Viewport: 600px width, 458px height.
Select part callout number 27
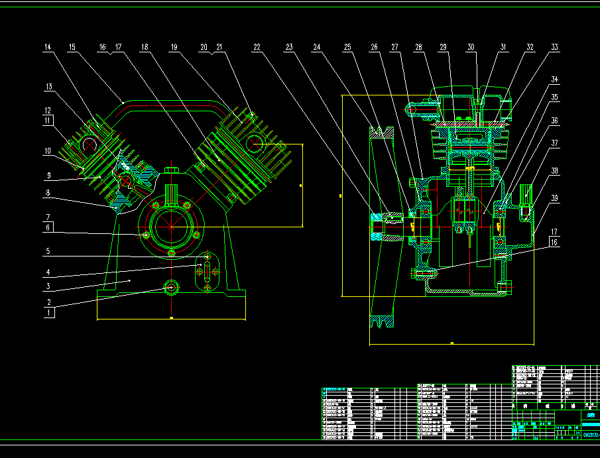click(394, 47)
